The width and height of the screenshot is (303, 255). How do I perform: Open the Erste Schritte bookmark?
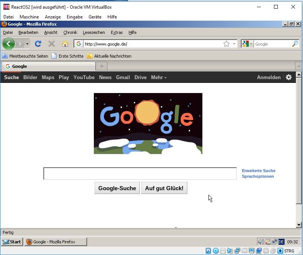[68, 56]
